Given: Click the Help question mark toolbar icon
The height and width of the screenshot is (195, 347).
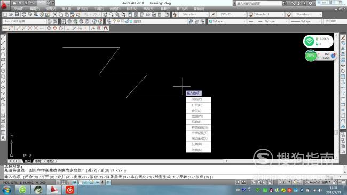Looking at the screenshot, I should coord(167,14).
